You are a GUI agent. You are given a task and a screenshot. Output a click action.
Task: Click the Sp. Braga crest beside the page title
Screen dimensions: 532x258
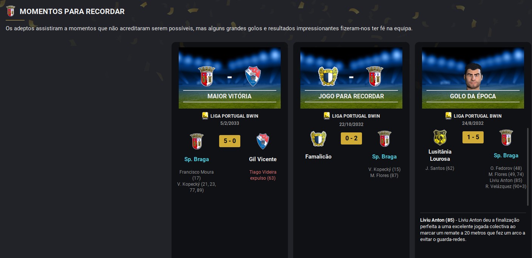pos(11,11)
